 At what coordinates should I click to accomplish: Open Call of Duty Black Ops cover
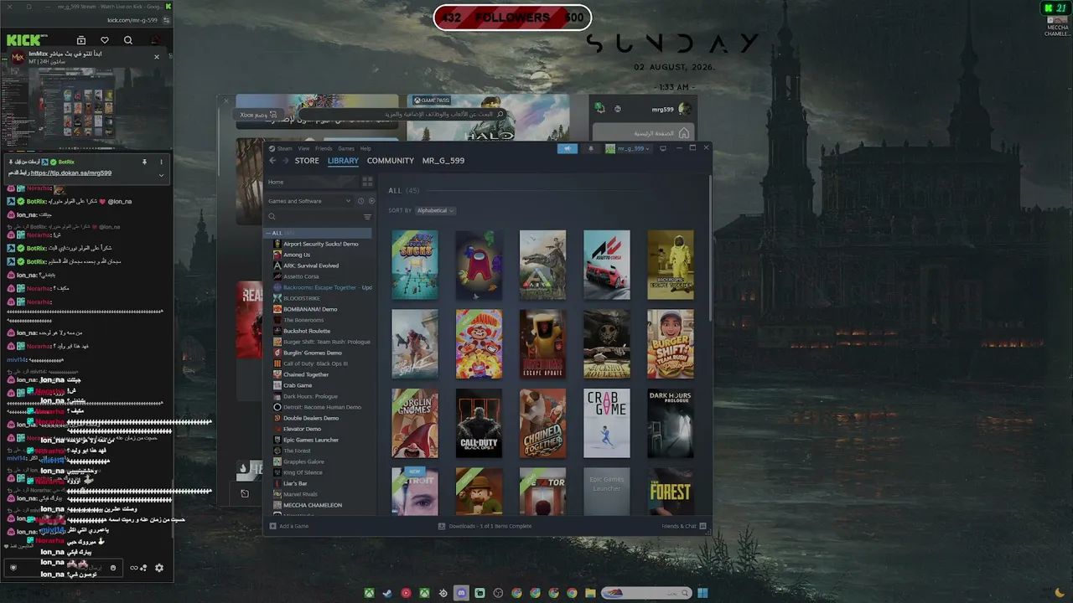tap(479, 423)
